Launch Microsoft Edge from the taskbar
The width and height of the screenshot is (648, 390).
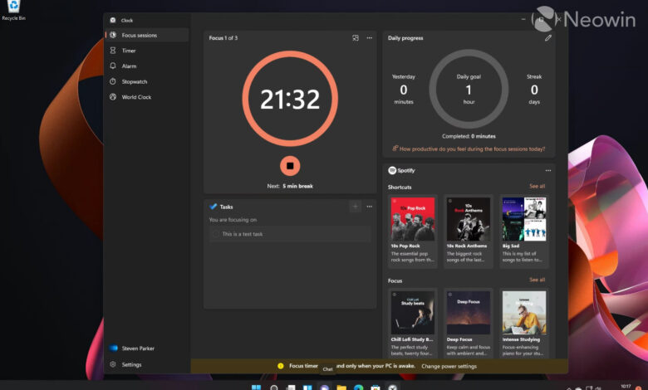[x=358, y=388]
